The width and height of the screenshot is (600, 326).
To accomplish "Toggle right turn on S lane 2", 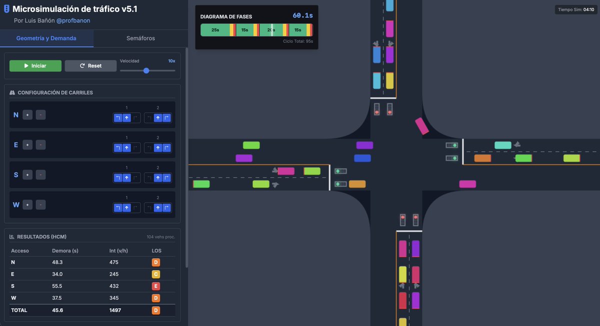I will [x=166, y=178].
